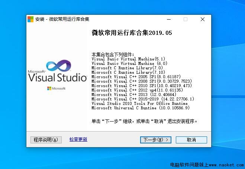The image size is (245, 169).
Task: Click Visual C++ 2005 SP1 entry
Action: (136, 77)
